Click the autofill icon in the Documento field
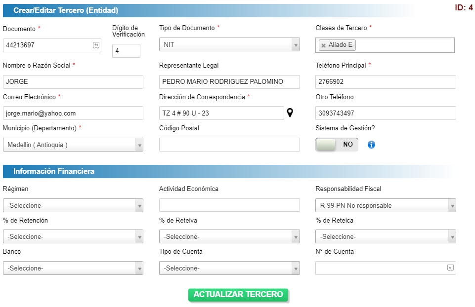 coord(96,45)
